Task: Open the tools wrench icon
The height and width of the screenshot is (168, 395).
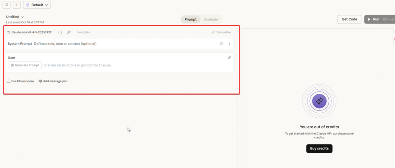Action: click(69, 32)
